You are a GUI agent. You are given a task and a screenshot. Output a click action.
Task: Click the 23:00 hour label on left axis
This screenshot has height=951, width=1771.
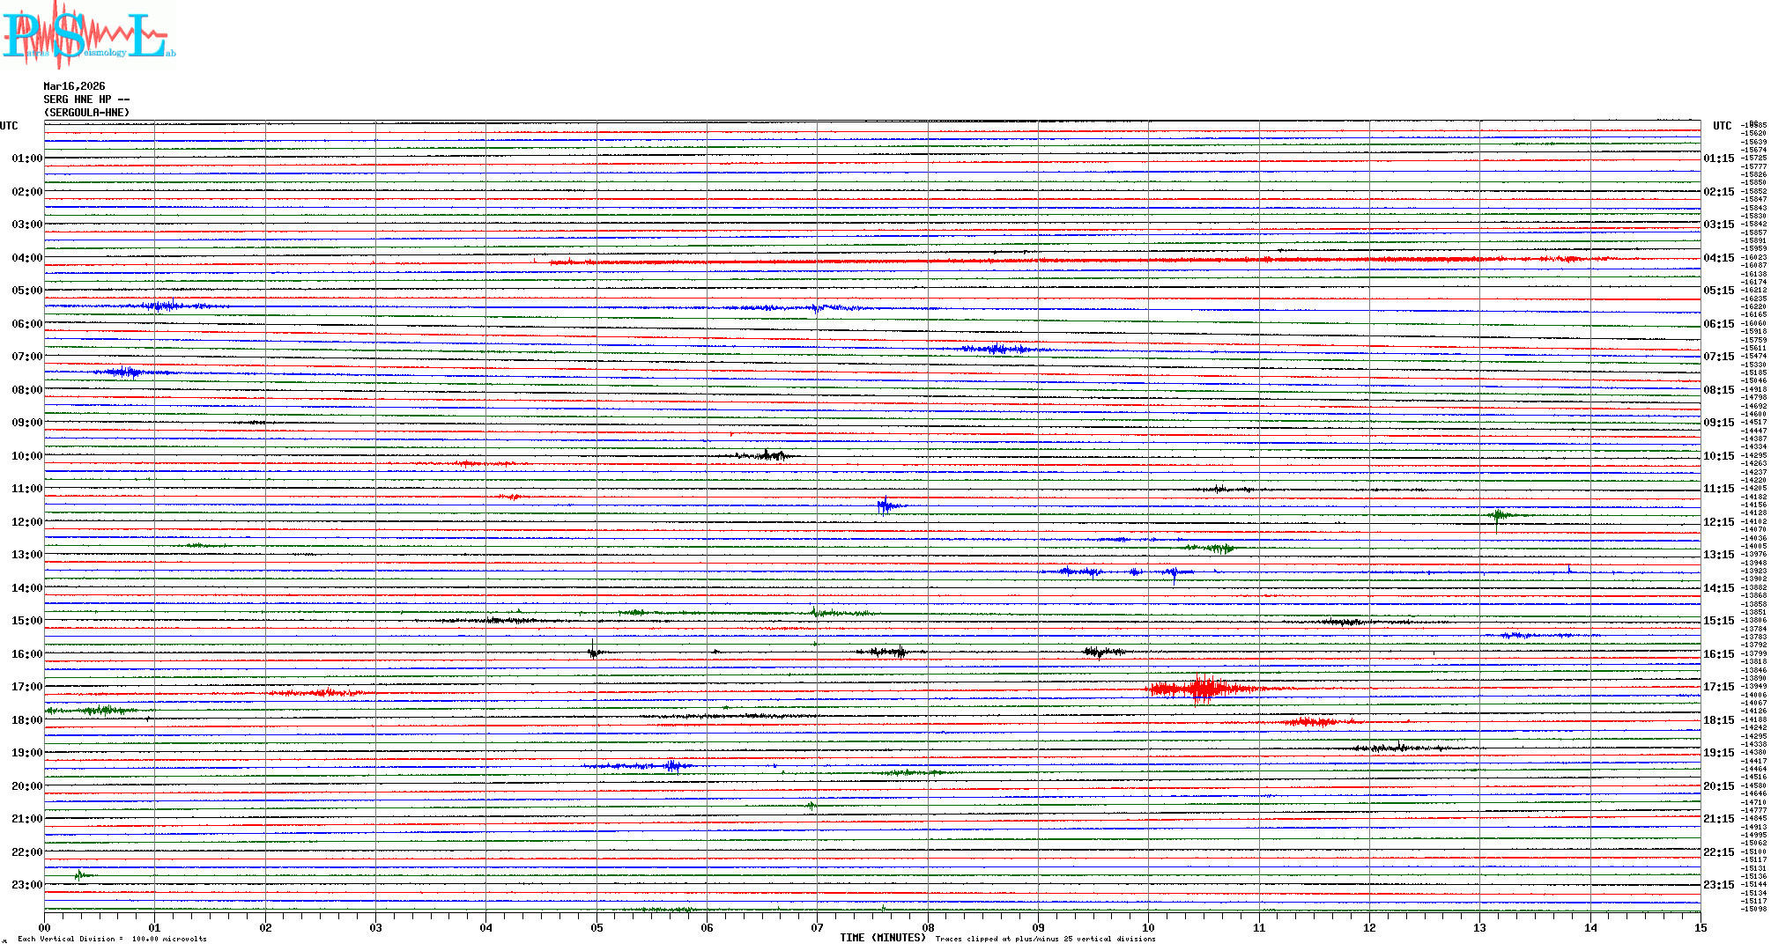coord(26,885)
